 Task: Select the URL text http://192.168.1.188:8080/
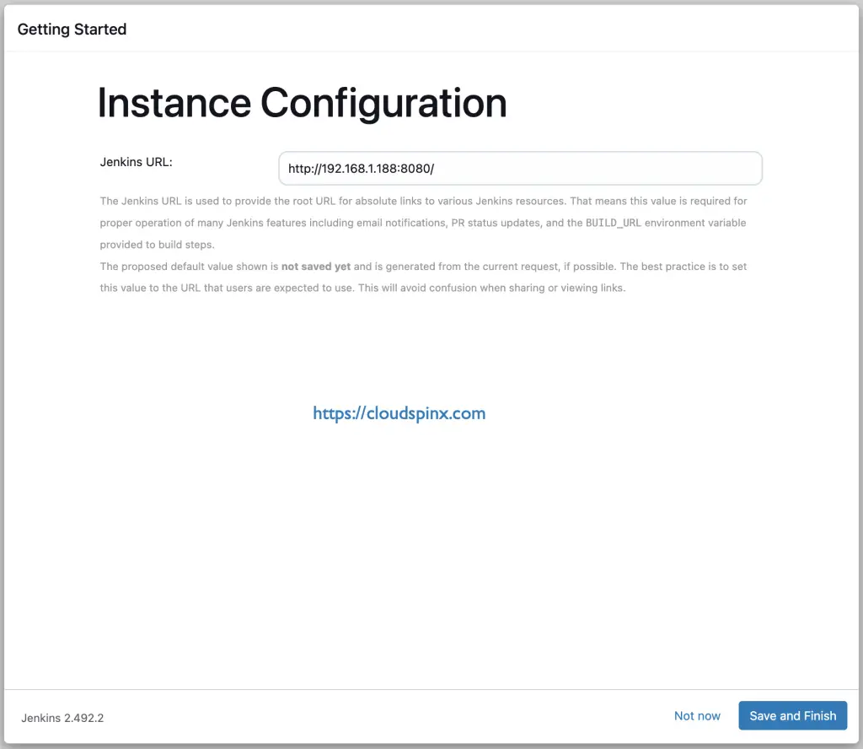pyautogui.click(x=361, y=168)
